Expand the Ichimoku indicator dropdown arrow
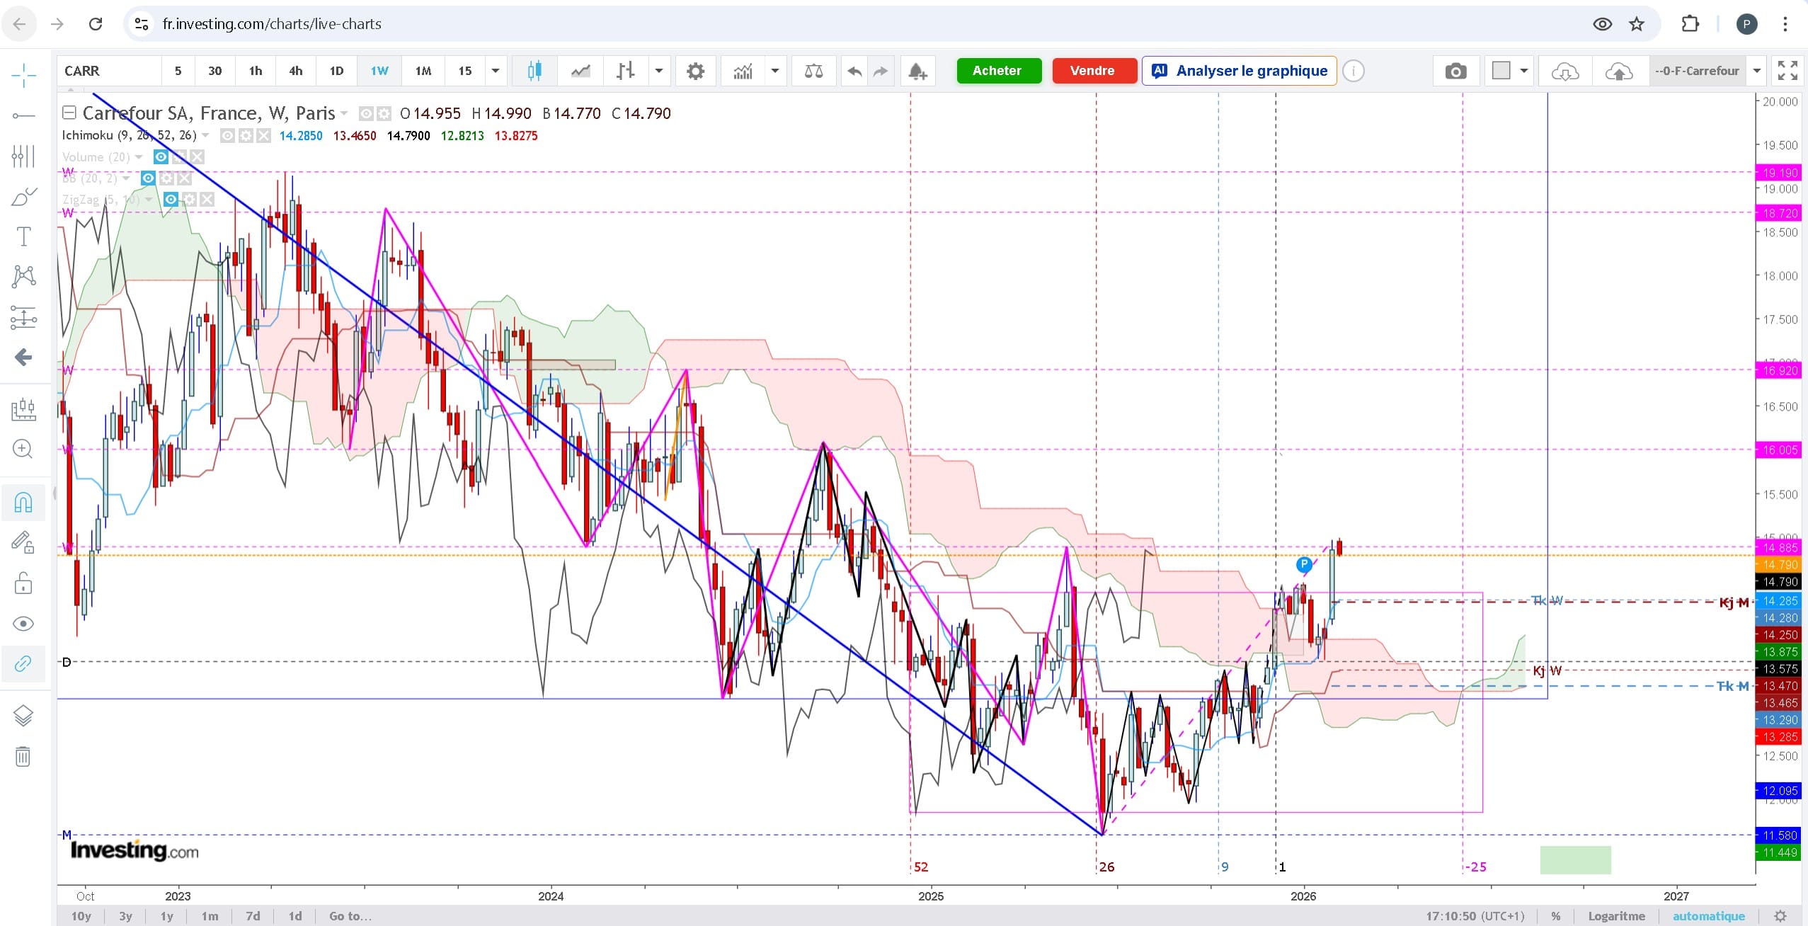 click(x=206, y=135)
